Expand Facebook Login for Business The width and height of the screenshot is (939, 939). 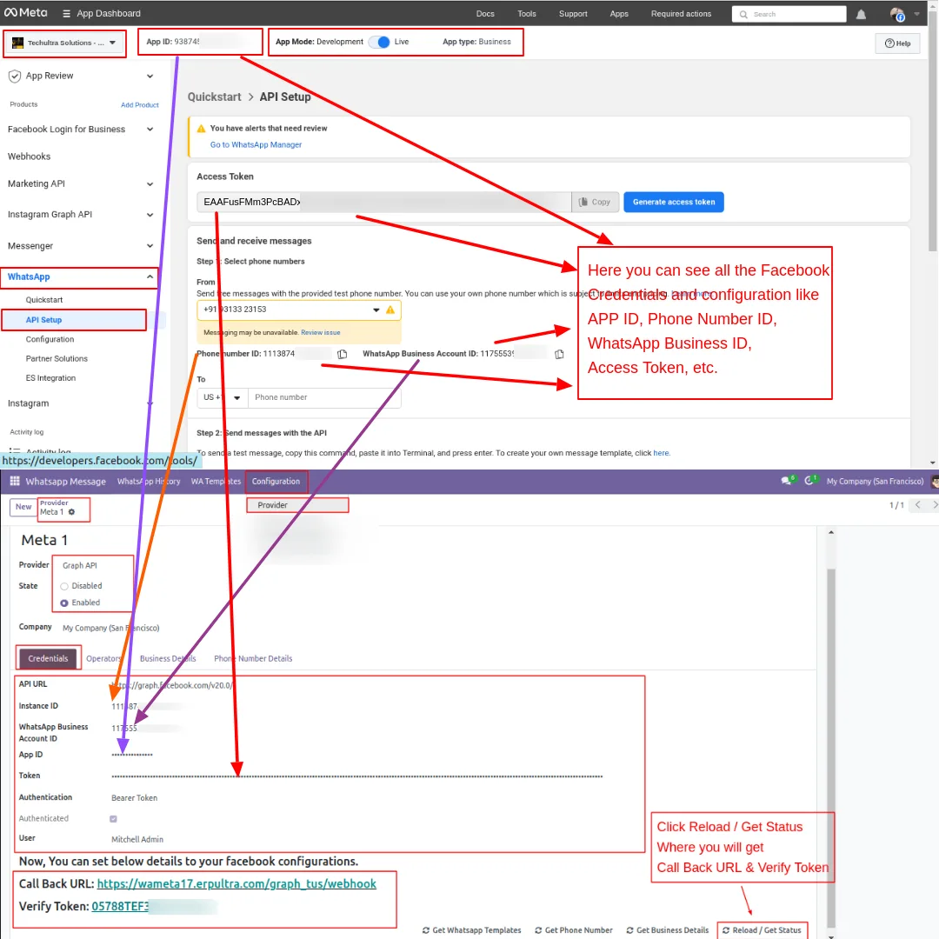coord(150,130)
